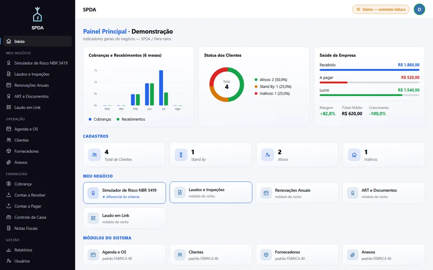Click the Renovações Anuais sidebar calendar icon
The image size is (433, 270).
pos(9,85)
